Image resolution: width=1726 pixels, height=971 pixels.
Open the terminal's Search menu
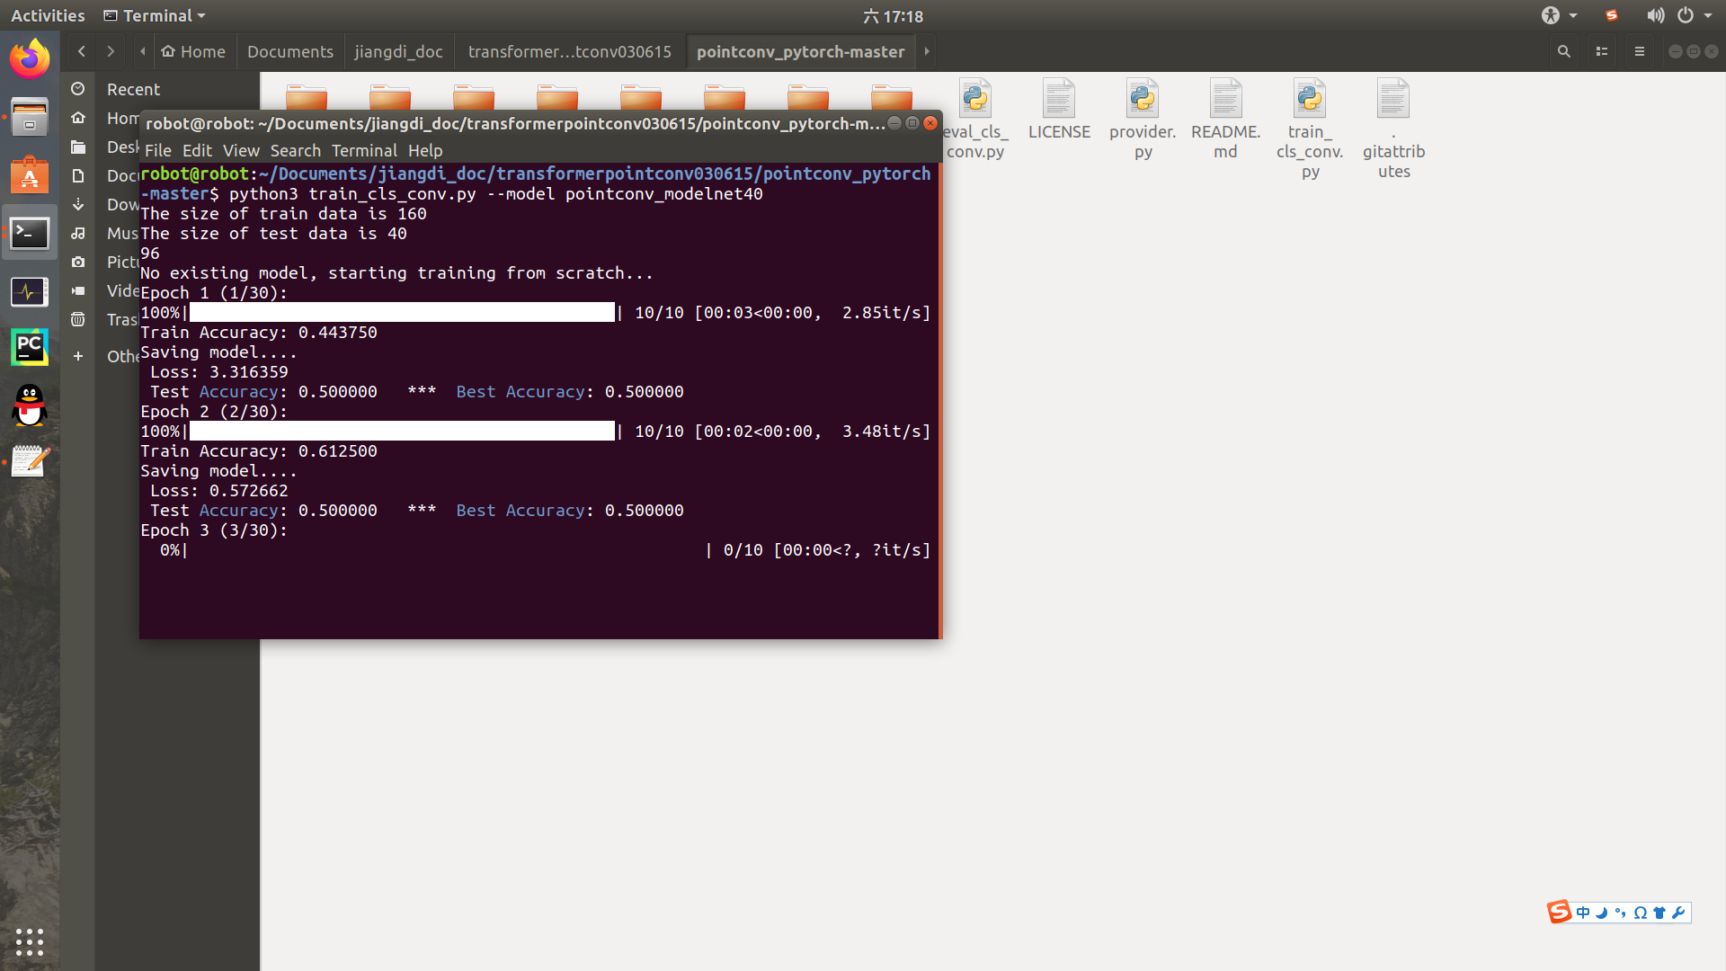pyautogui.click(x=295, y=150)
